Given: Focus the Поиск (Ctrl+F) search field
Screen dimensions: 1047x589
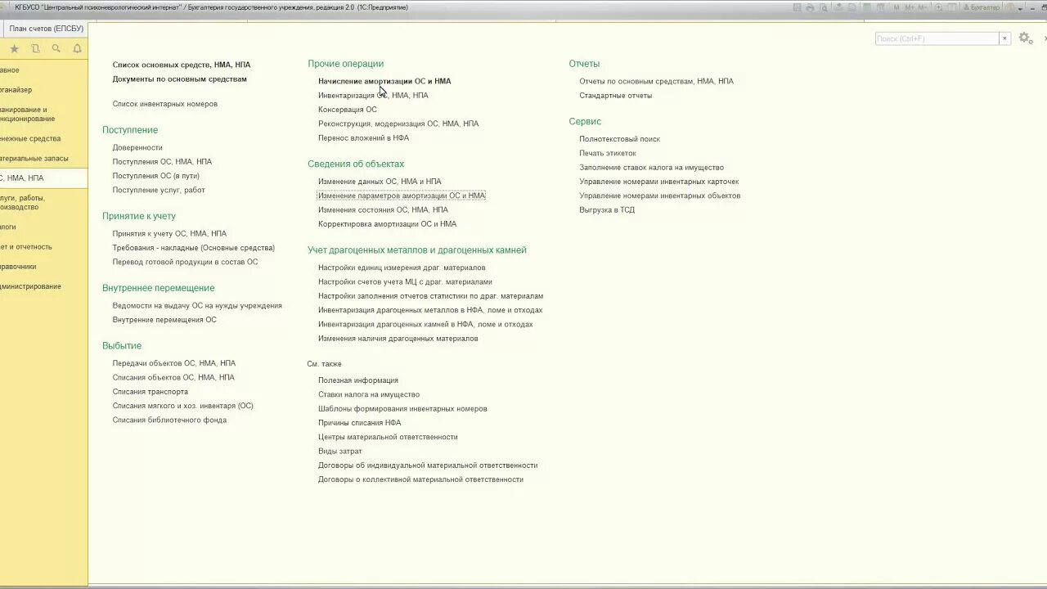Looking at the screenshot, I should 937,38.
